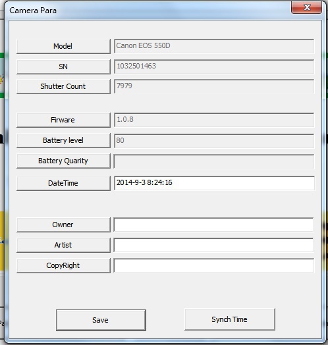Click the Battery Quarity button

click(x=63, y=161)
